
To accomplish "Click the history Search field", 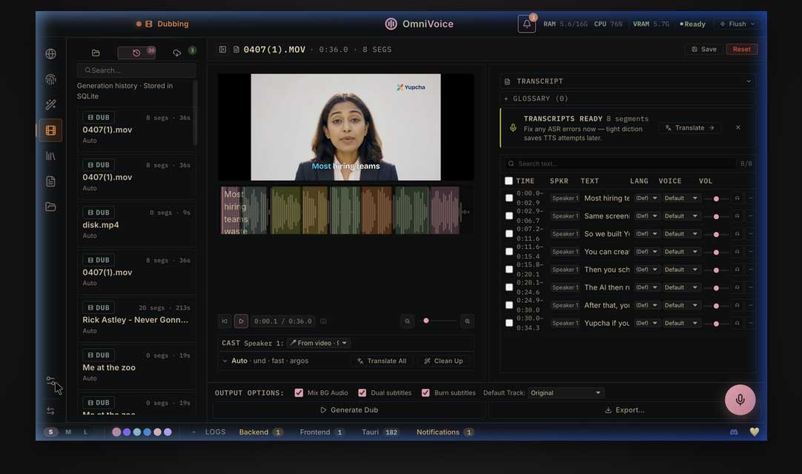I will (x=136, y=70).
